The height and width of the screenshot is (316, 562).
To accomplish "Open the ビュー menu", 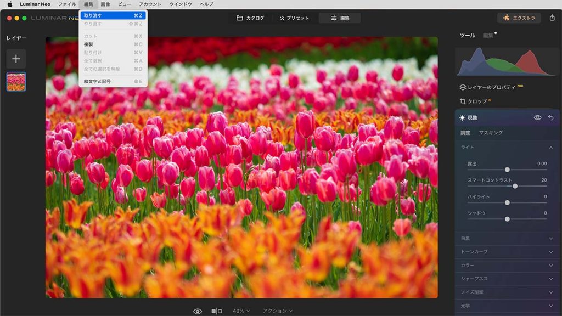I will (x=125, y=4).
